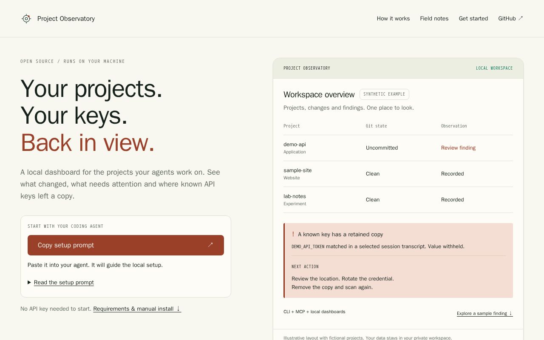This screenshot has height=340, width=544.
Task: Select the sample-site project name
Action: point(297,170)
